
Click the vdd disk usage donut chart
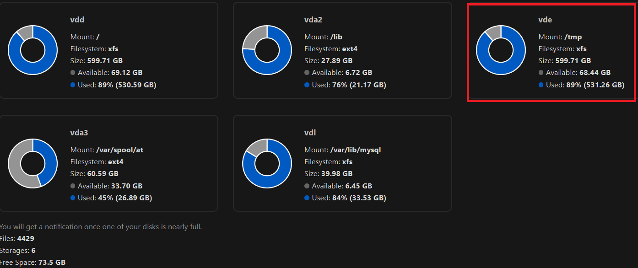(32, 50)
